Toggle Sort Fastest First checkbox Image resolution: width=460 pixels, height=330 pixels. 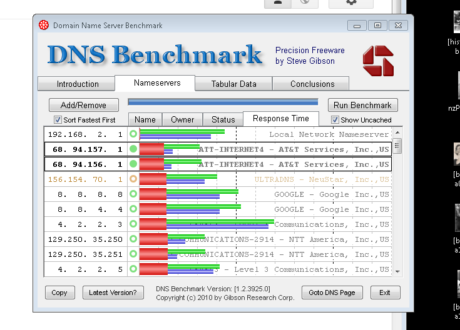click(x=58, y=119)
